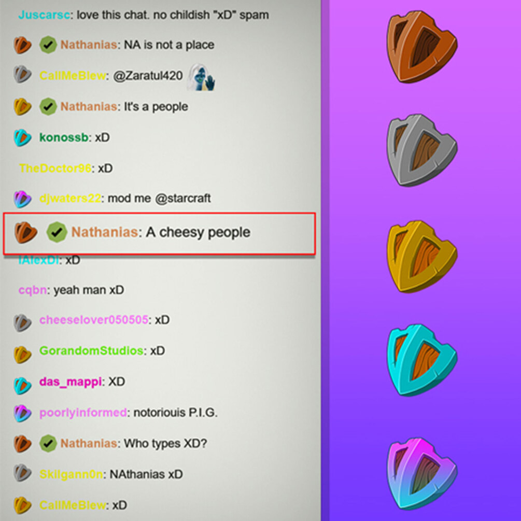This screenshot has width=521, height=521.
Task: Click the large orange shield badge
Action: 421,47
